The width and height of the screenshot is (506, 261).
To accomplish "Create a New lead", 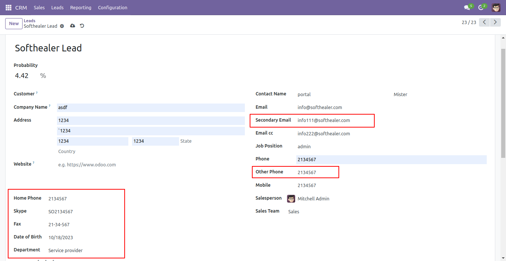I will [14, 24].
